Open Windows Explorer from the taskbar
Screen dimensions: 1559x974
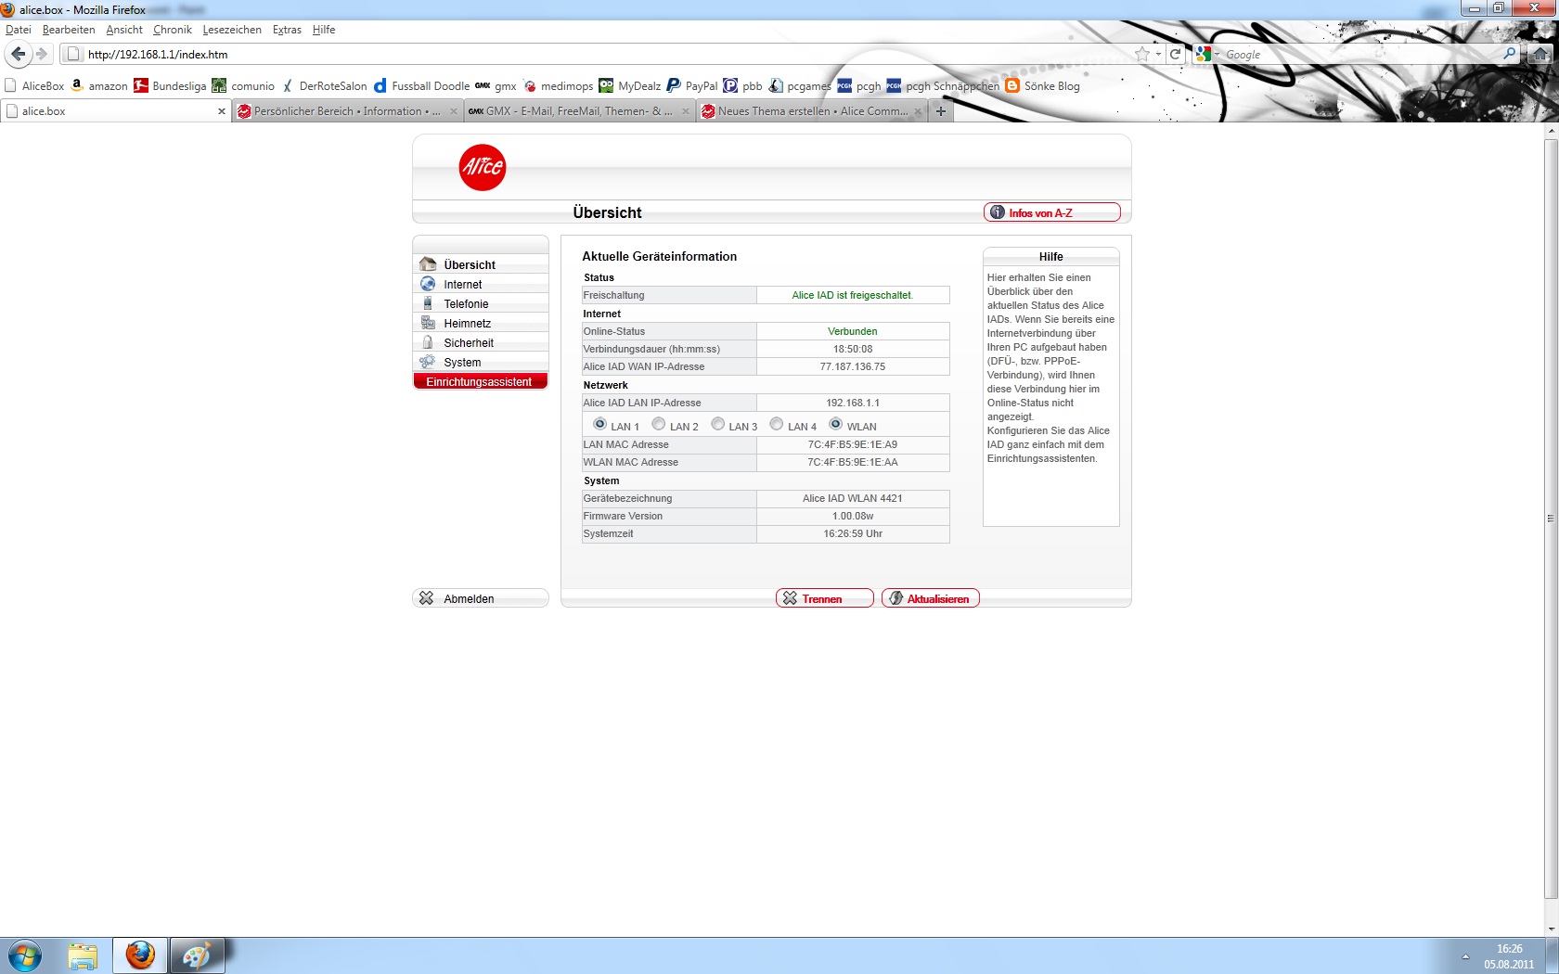pos(83,955)
